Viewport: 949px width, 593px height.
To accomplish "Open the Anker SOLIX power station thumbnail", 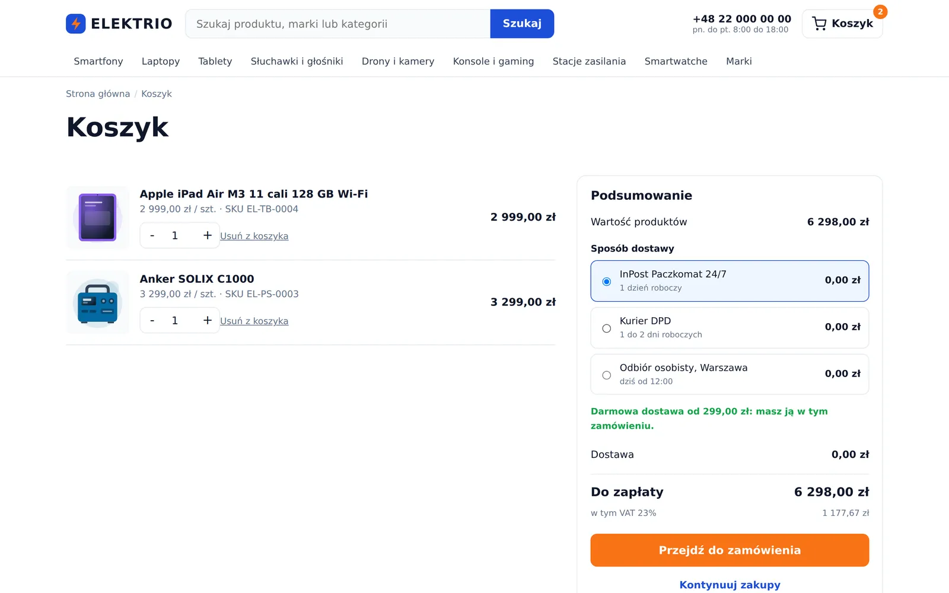I will (98, 302).
